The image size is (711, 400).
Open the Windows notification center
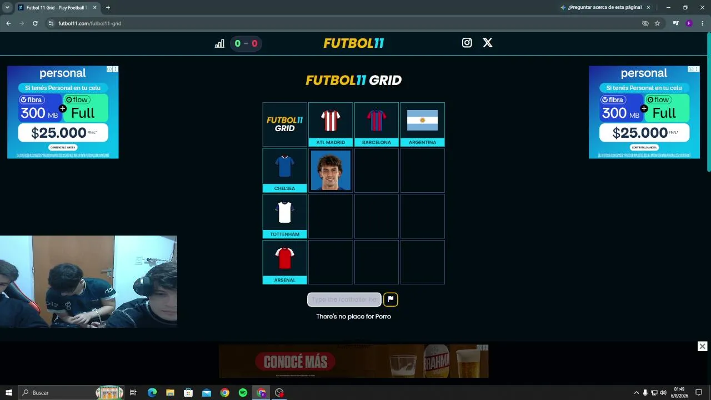[x=699, y=393]
